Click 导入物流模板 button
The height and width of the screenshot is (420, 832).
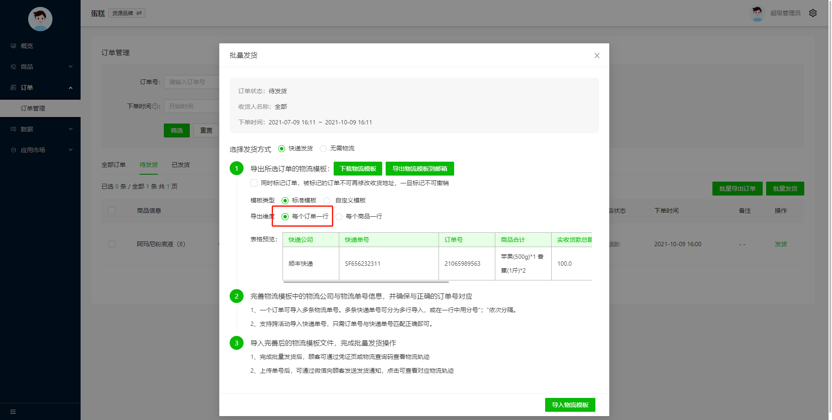click(570, 405)
